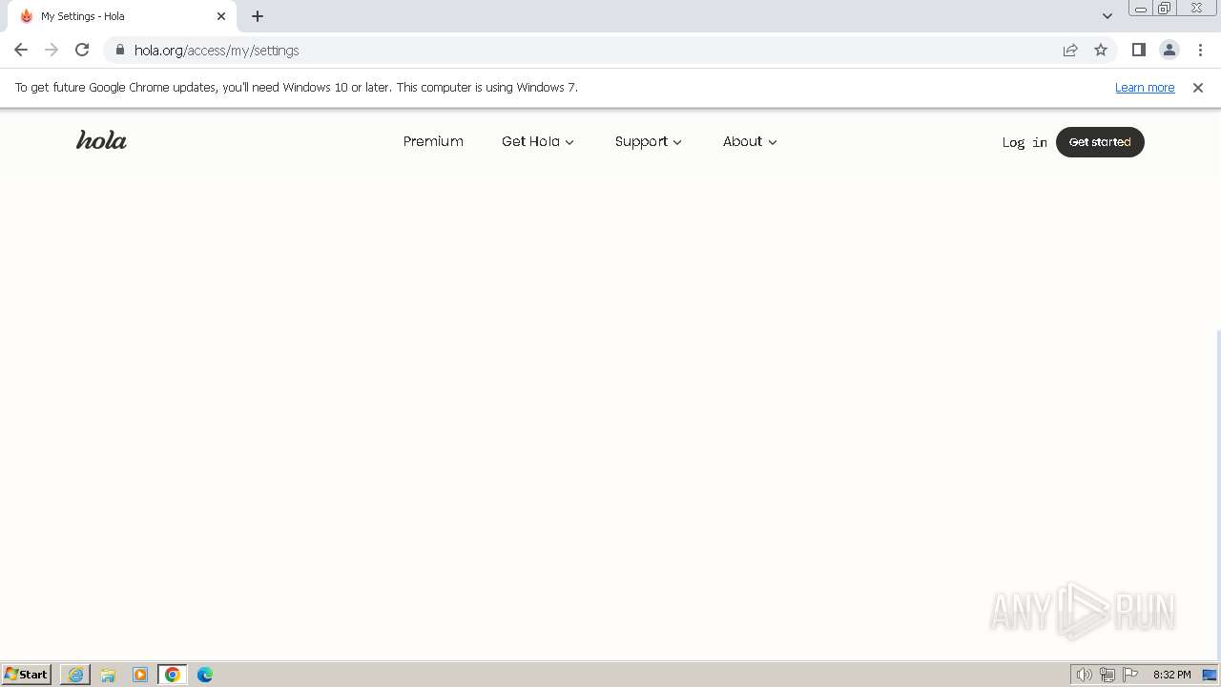
Task: Open the volume speaker tray icon
Action: [1085, 675]
